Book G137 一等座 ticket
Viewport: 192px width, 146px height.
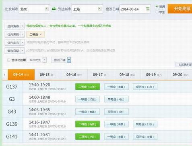[116, 87]
